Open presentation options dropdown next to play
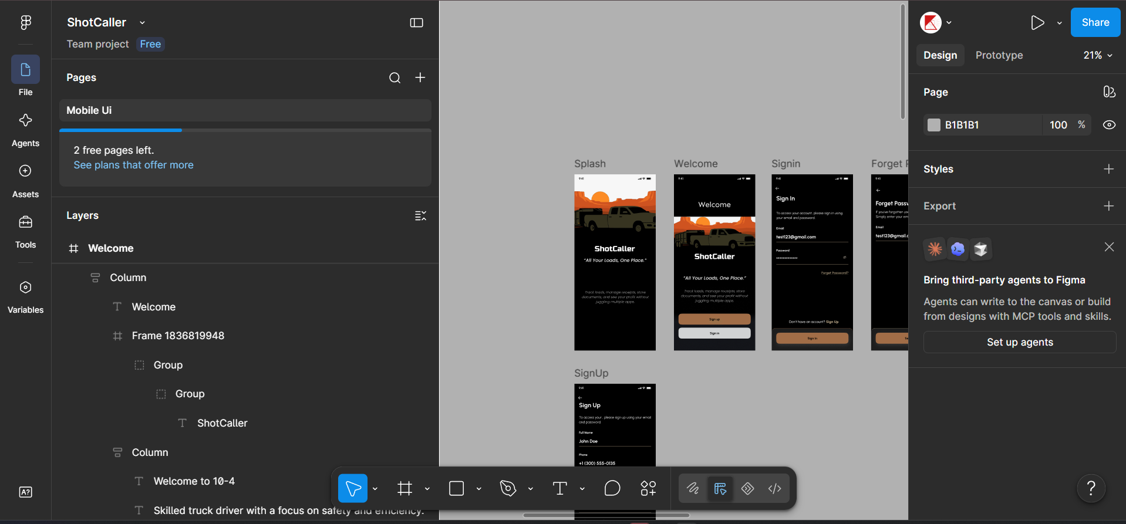Viewport: 1126px width, 524px height. 1060,23
